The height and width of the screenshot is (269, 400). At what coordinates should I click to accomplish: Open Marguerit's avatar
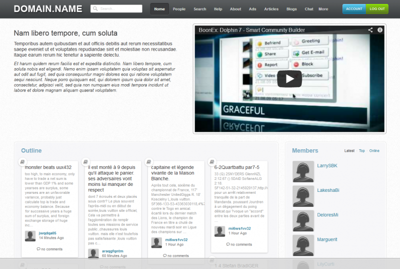tap(303, 245)
